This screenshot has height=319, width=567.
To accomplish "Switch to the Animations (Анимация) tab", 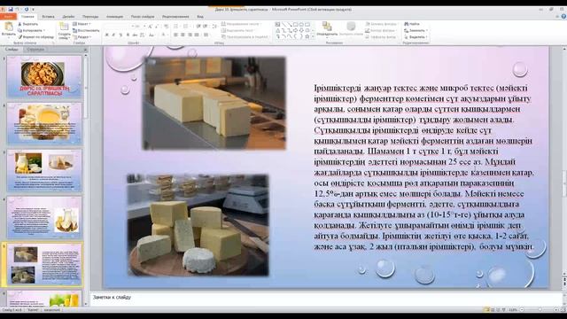I will 114,17.
